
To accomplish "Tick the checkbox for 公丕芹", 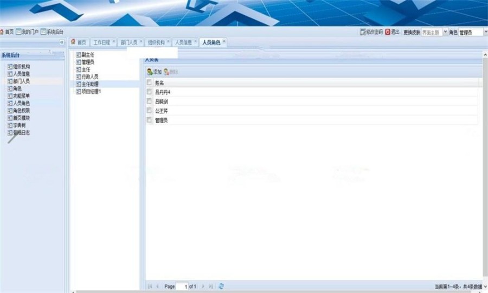I will (149, 111).
